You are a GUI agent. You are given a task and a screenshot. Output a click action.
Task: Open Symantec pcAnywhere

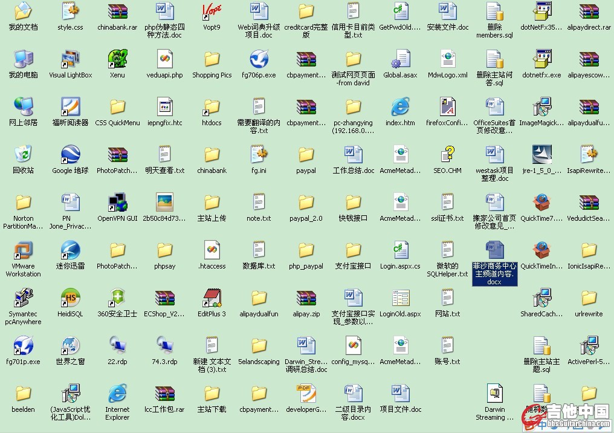pos(23,298)
